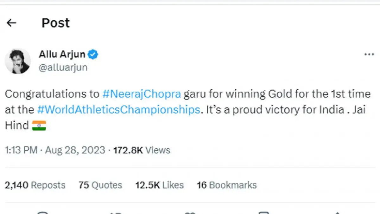Click the Aug 28, 2023 timestamp
Image resolution: width=380 pixels, height=214 pixels.
[74, 150]
